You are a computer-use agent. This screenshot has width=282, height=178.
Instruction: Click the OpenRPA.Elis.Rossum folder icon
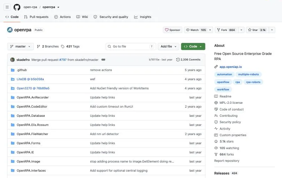coord(13,125)
